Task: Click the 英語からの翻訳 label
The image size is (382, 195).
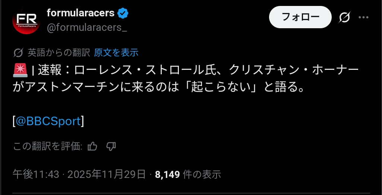Action: 59,53
